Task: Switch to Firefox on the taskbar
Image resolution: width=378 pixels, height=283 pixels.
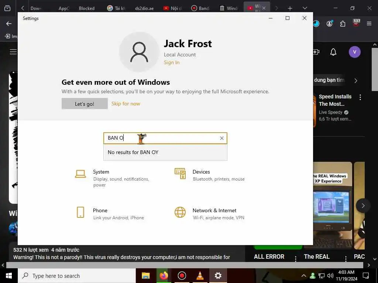Action: (164, 276)
